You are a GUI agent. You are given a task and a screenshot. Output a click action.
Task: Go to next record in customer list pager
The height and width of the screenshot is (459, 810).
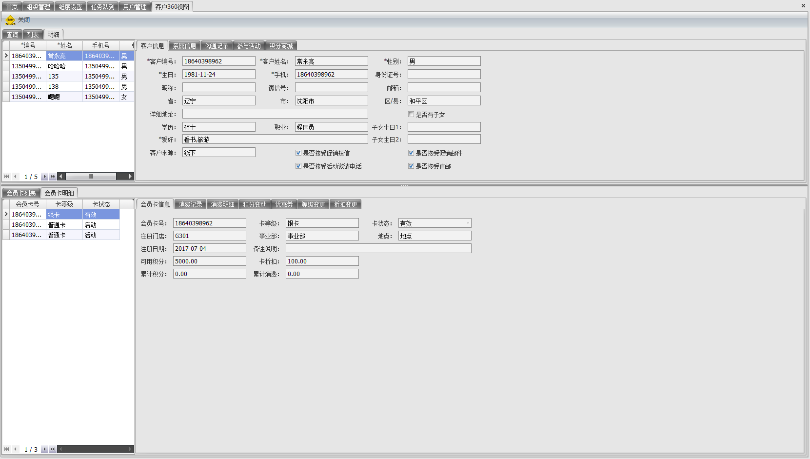click(44, 177)
